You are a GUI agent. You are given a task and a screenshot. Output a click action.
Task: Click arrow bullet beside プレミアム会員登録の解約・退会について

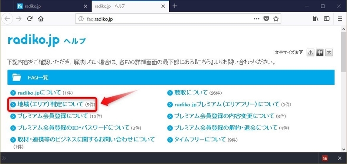point(170,128)
